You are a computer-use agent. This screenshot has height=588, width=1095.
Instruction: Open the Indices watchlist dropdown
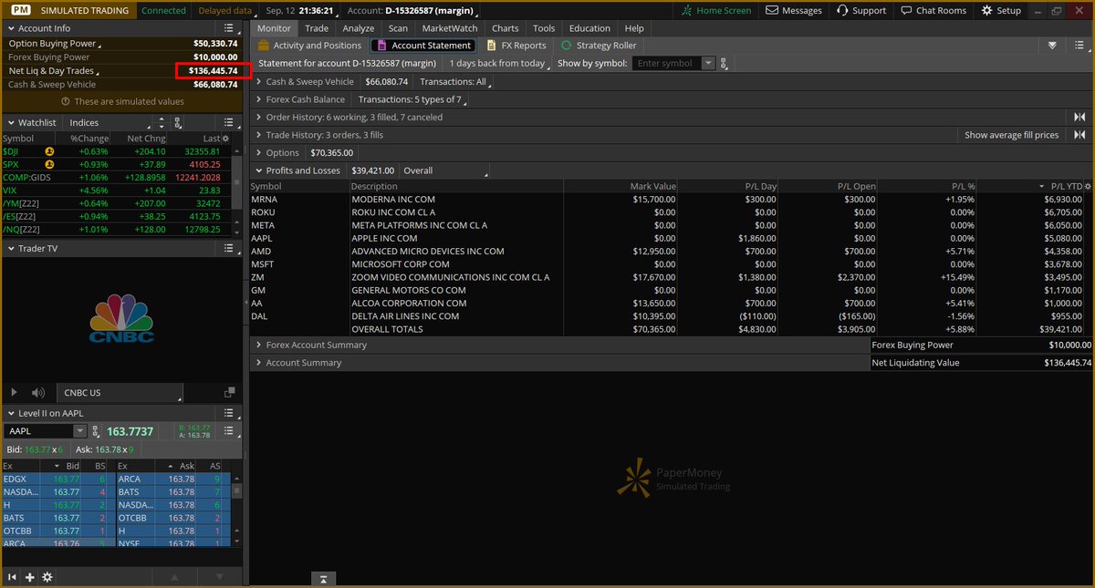109,122
